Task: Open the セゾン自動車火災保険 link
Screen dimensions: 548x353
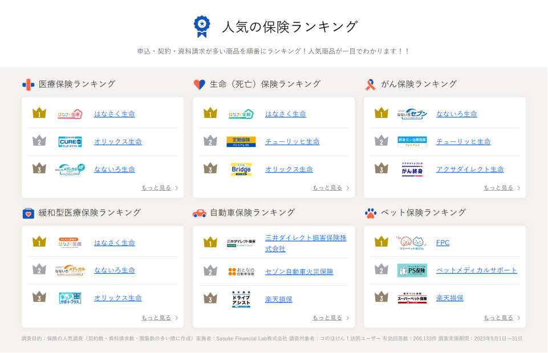Action: pos(299,272)
